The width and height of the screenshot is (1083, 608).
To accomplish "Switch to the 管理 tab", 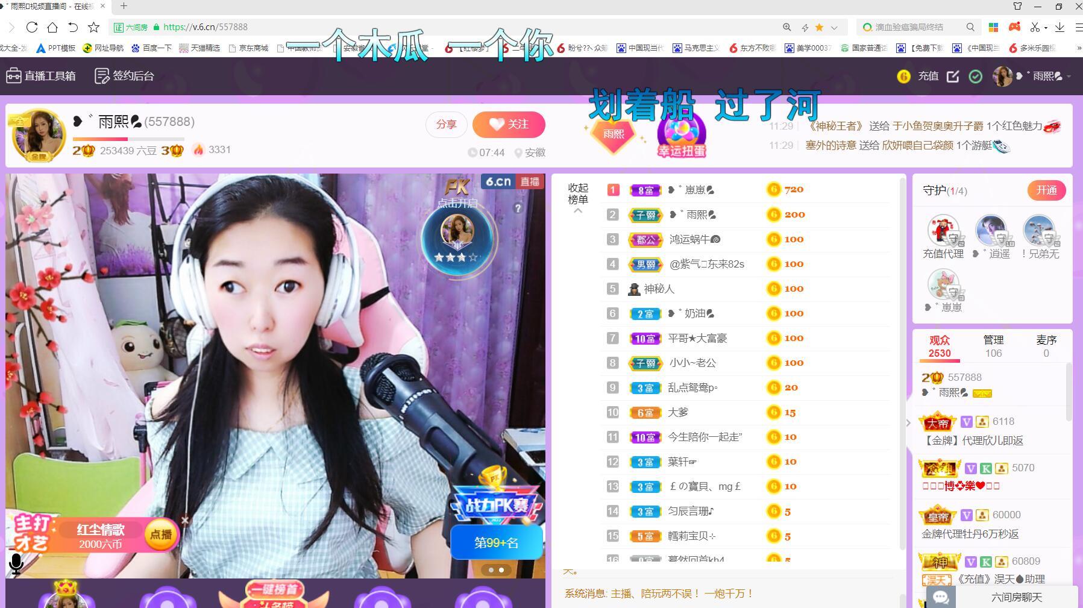I will click(993, 346).
